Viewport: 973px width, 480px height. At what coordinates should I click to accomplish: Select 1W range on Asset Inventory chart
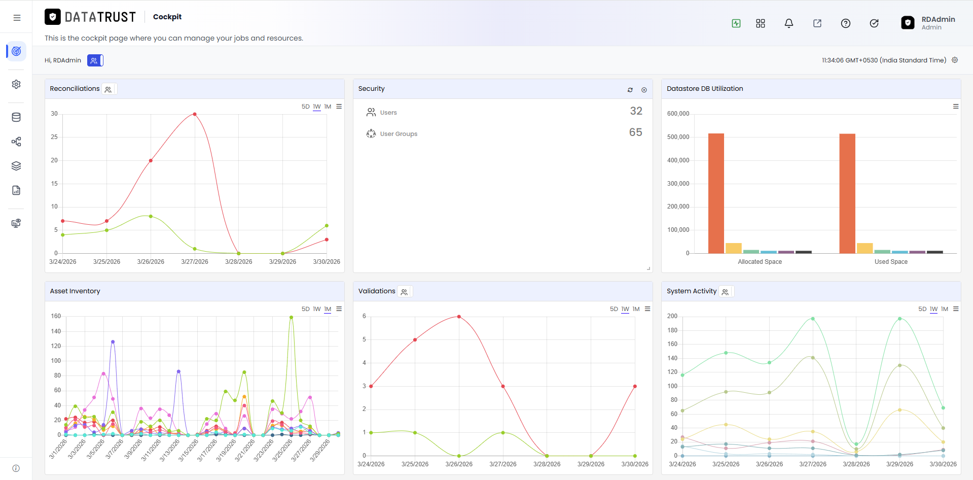[x=317, y=309]
